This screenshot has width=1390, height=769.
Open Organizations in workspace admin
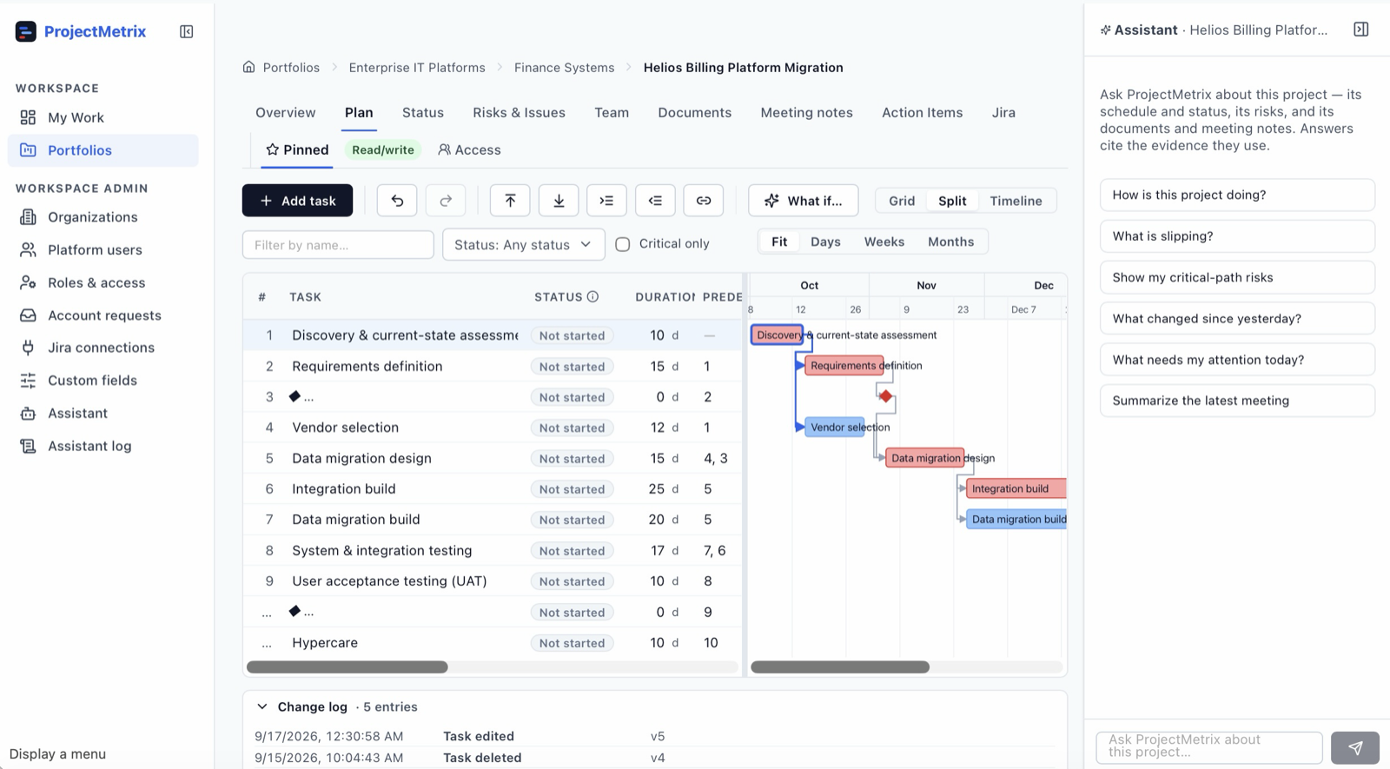pyautogui.click(x=103, y=217)
